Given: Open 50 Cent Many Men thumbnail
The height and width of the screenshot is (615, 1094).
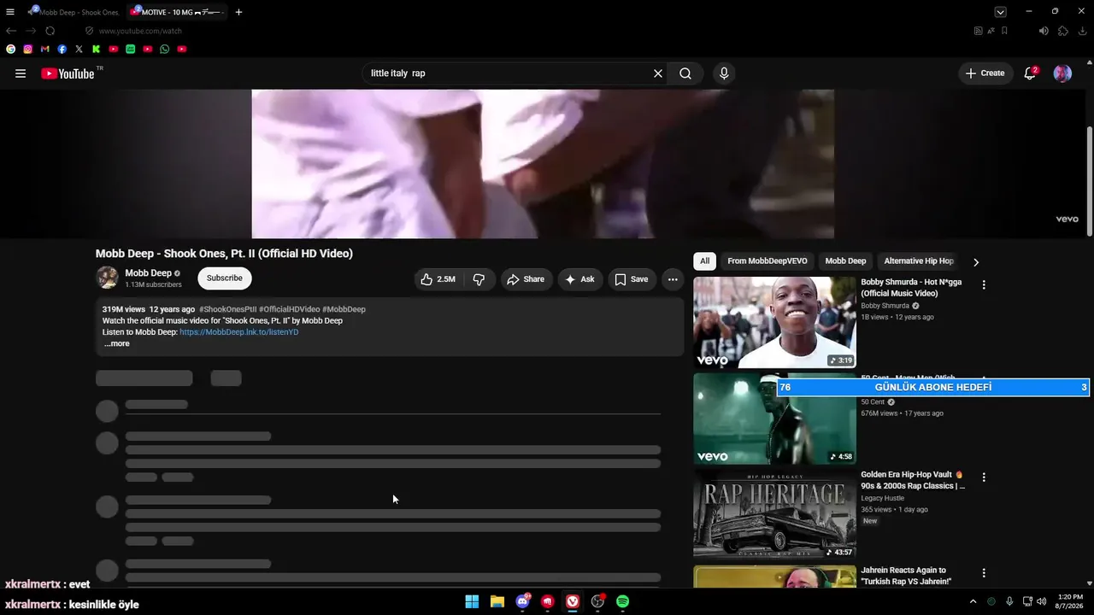Looking at the screenshot, I should pyautogui.click(x=774, y=419).
